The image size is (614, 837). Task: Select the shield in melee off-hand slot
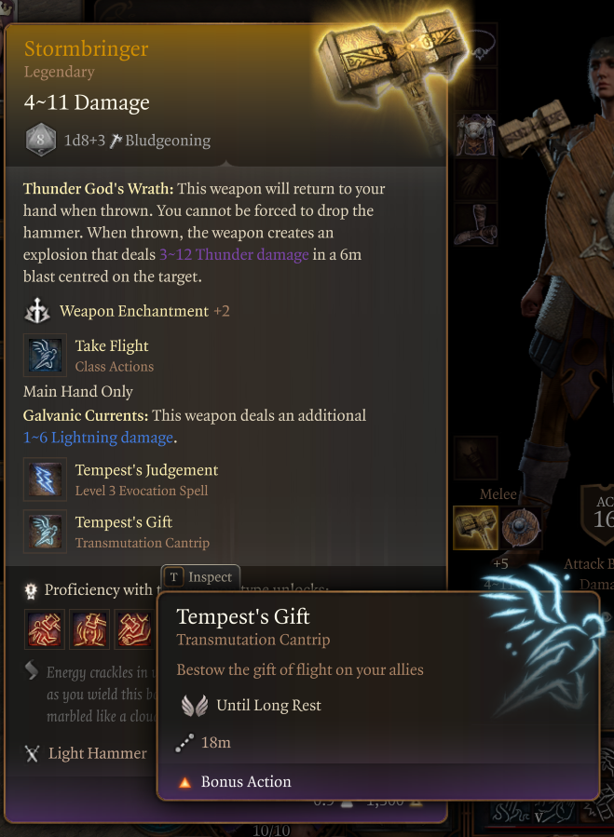pyautogui.click(x=521, y=528)
